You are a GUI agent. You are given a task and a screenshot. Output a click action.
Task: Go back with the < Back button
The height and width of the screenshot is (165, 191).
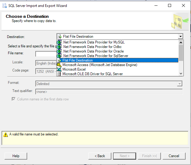coord(100,156)
